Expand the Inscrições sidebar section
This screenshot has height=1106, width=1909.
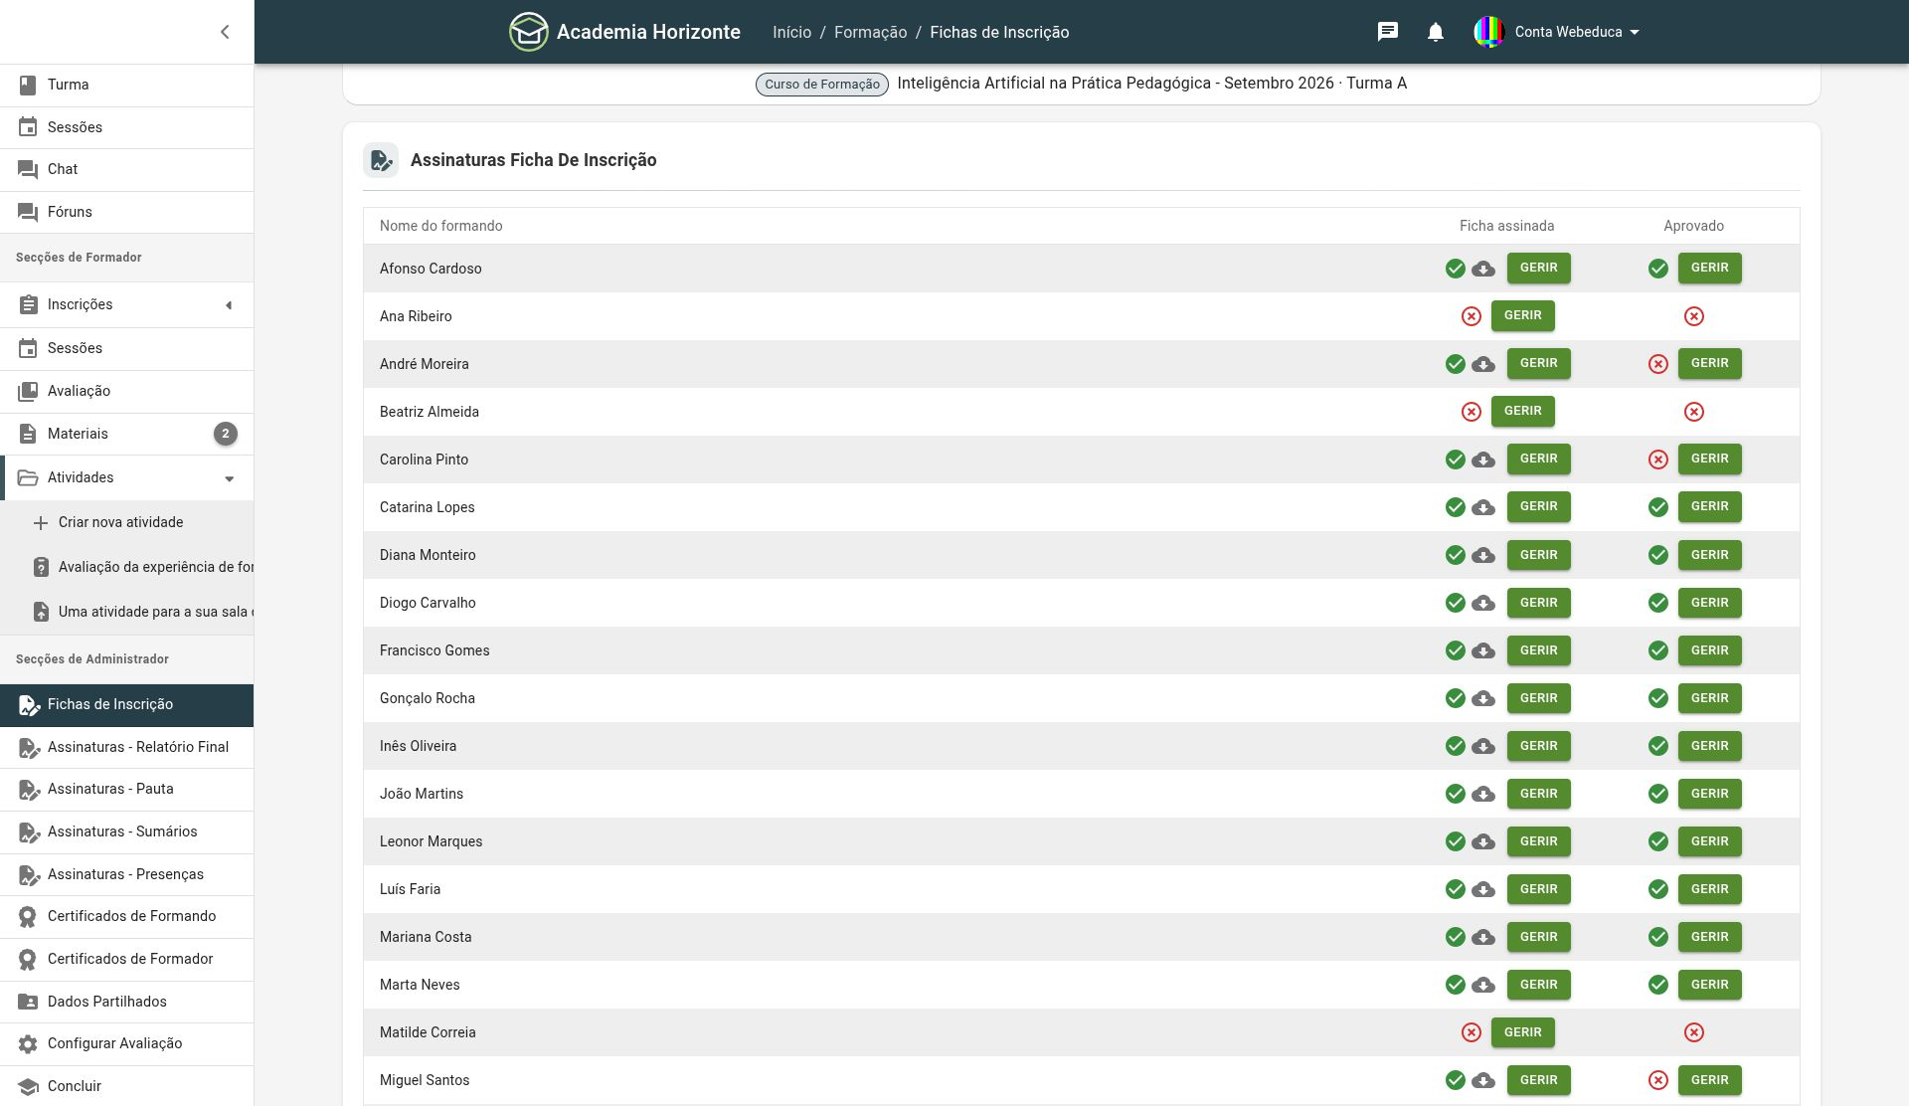click(x=126, y=304)
